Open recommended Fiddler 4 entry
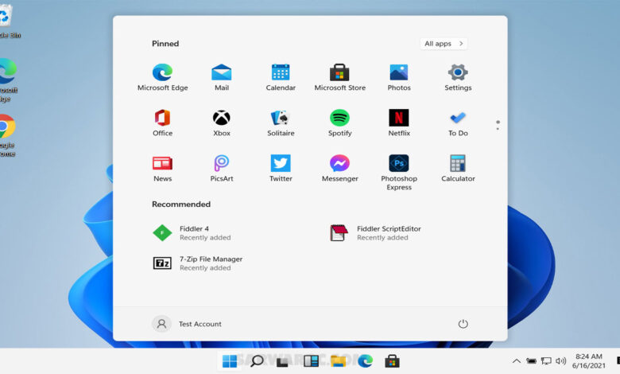620x374 pixels. 192,232
